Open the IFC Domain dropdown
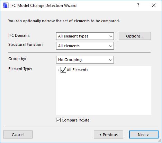The height and width of the screenshot is (143, 162). [85, 36]
